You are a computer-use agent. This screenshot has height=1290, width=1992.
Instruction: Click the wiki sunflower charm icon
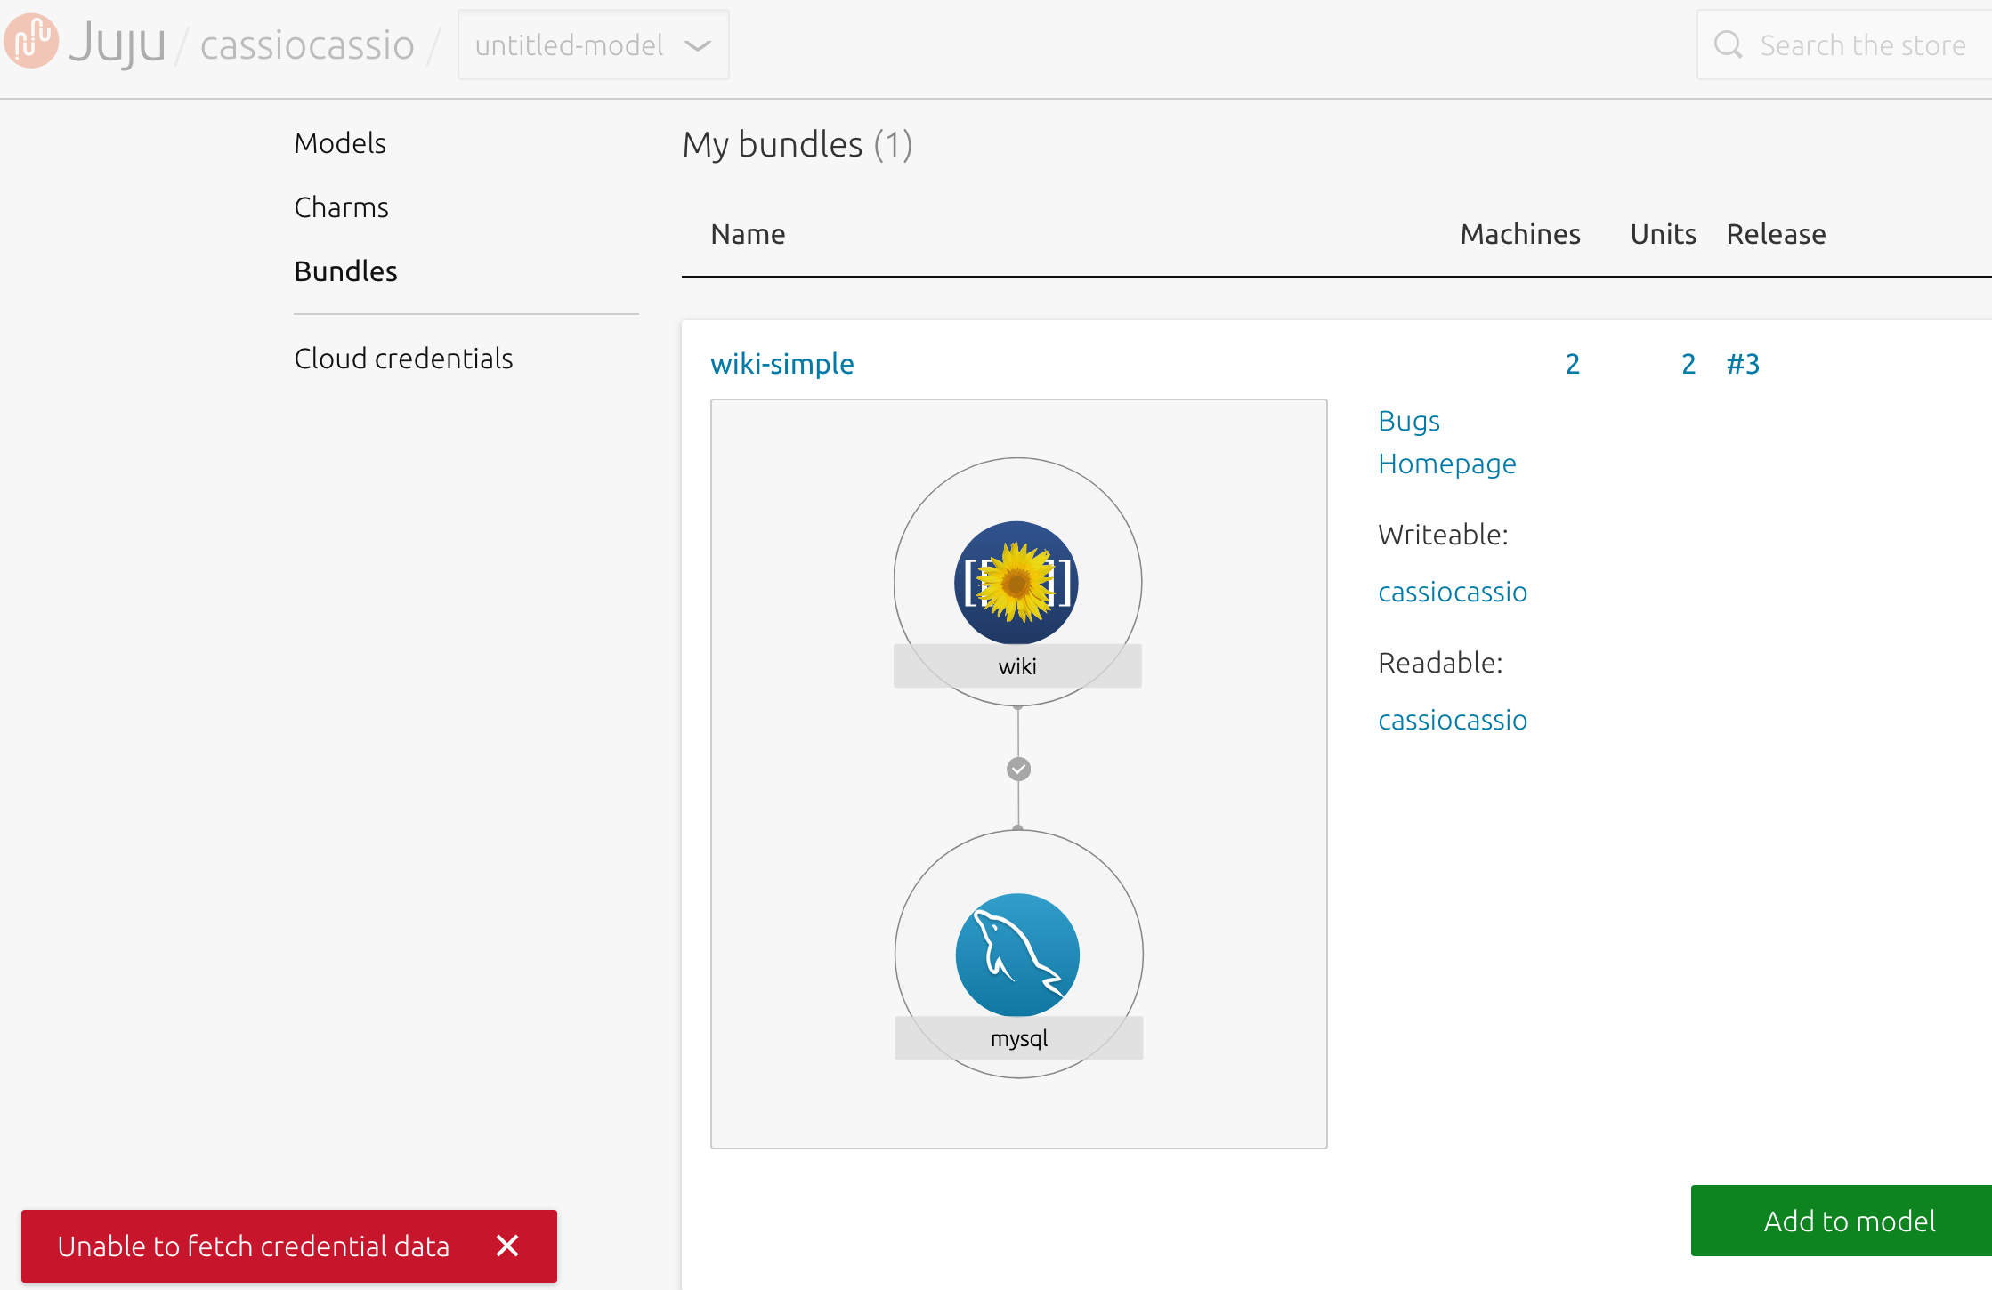pos(1016,583)
